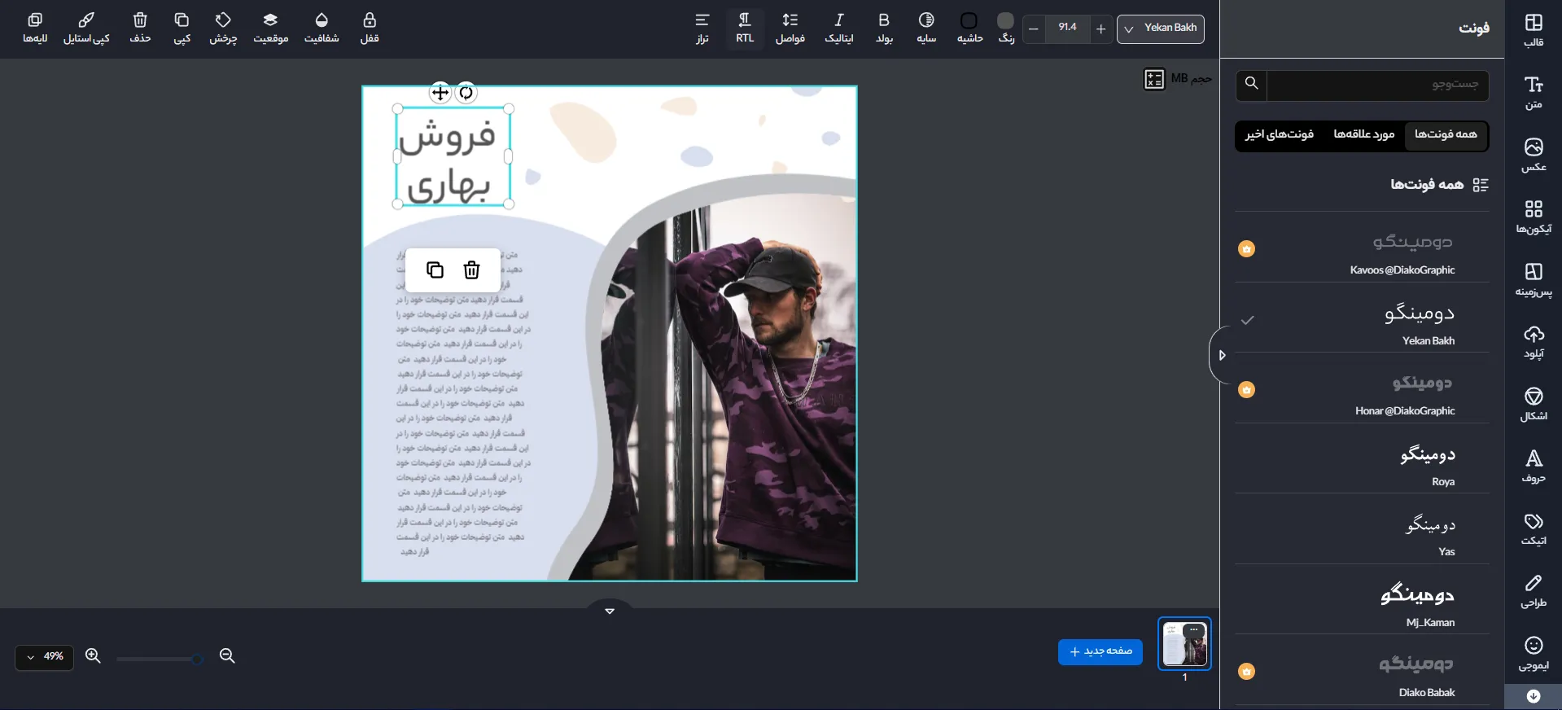Open the سایه shadow settings
Image resolution: width=1562 pixels, height=710 pixels.
926,28
